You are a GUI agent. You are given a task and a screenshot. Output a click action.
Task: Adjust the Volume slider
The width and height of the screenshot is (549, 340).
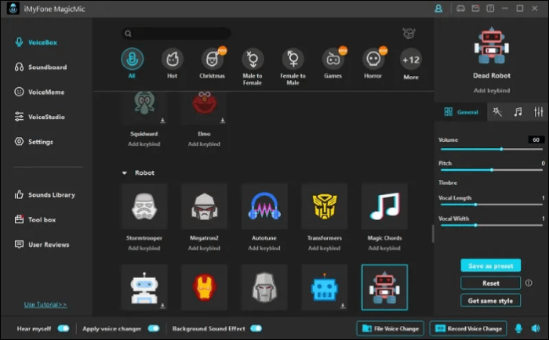click(x=500, y=149)
